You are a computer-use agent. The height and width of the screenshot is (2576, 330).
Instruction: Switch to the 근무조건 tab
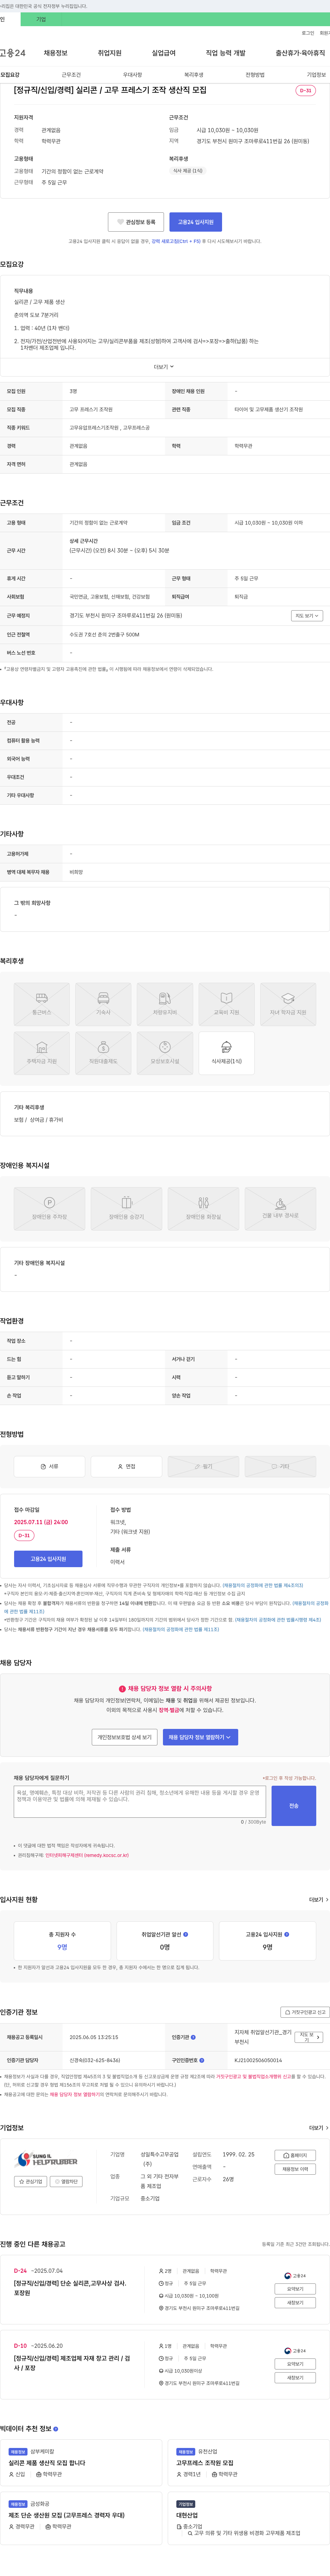pos(71,75)
